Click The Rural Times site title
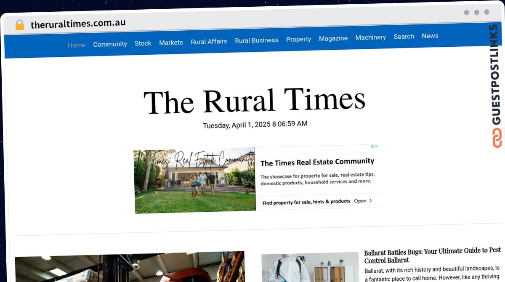This screenshot has width=505, height=282. [x=254, y=101]
